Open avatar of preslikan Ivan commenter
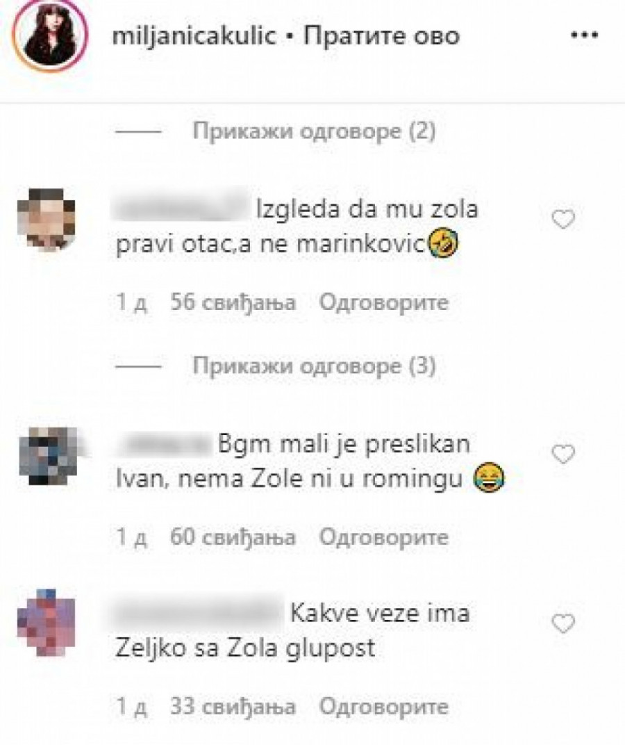This screenshot has width=625, height=745. [48, 456]
